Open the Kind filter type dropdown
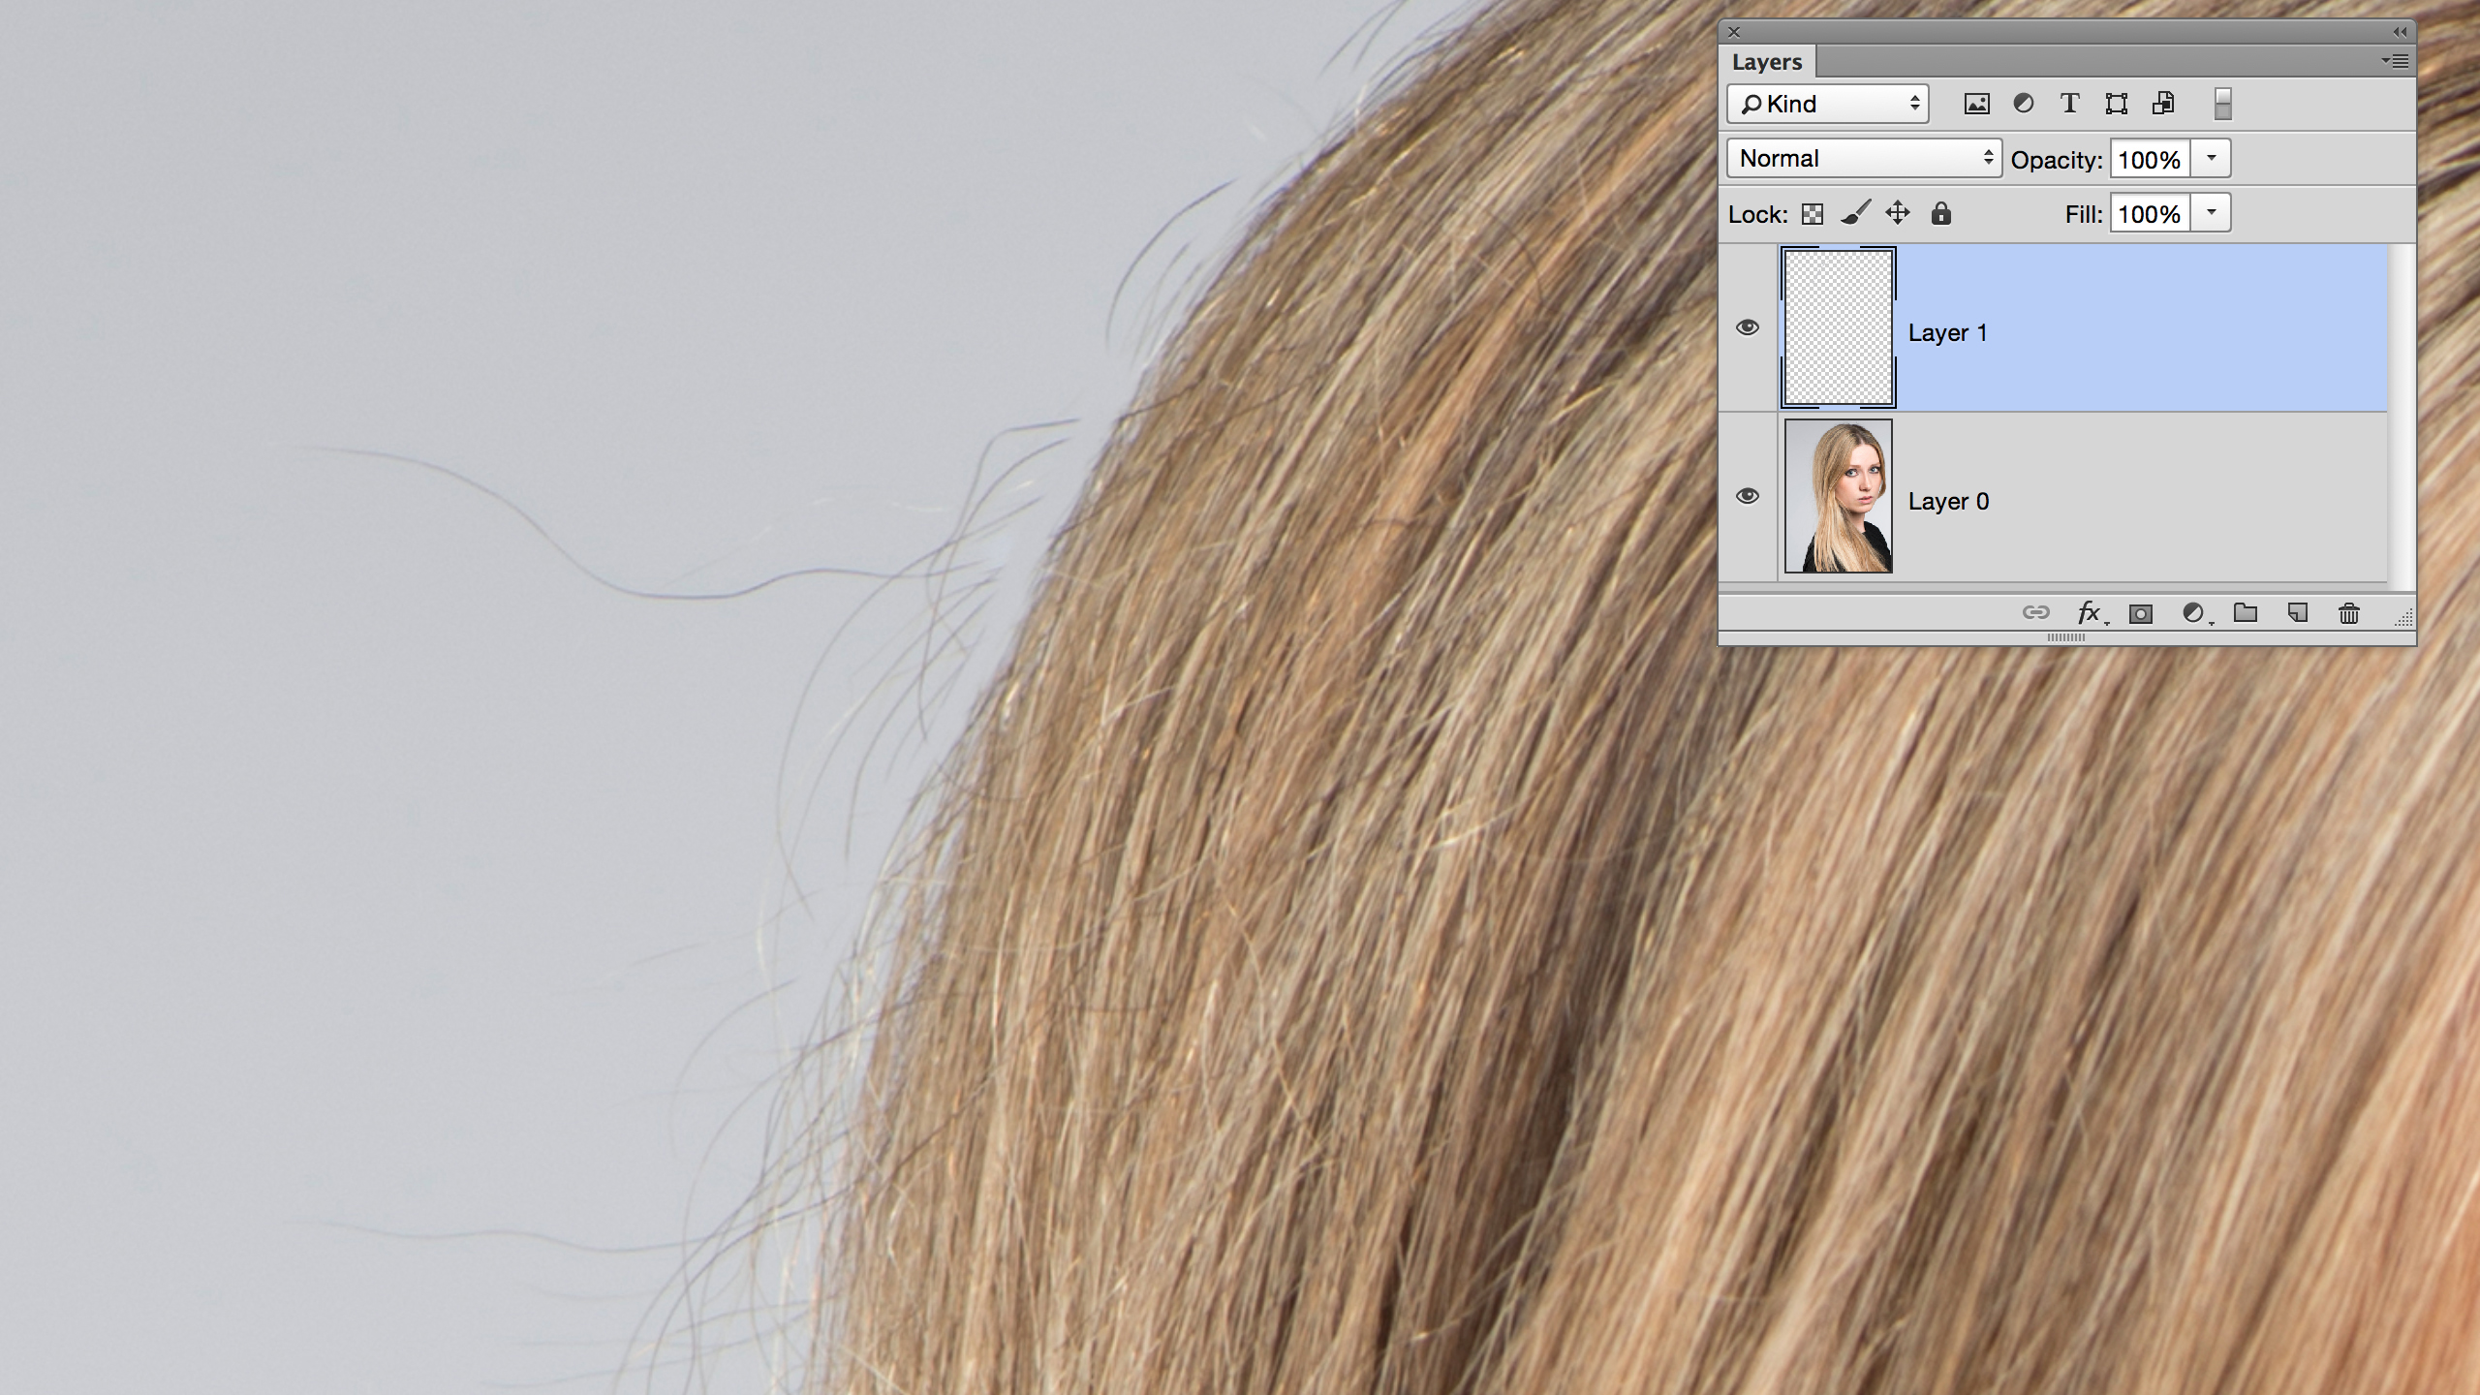 [1827, 104]
